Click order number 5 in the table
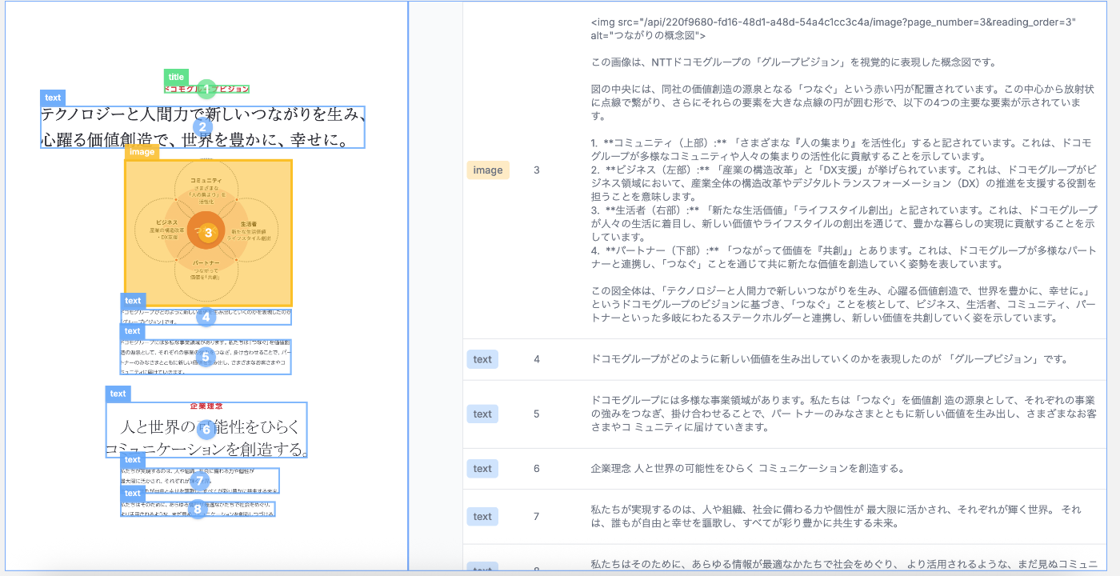The image size is (1120, 576). coord(537,414)
